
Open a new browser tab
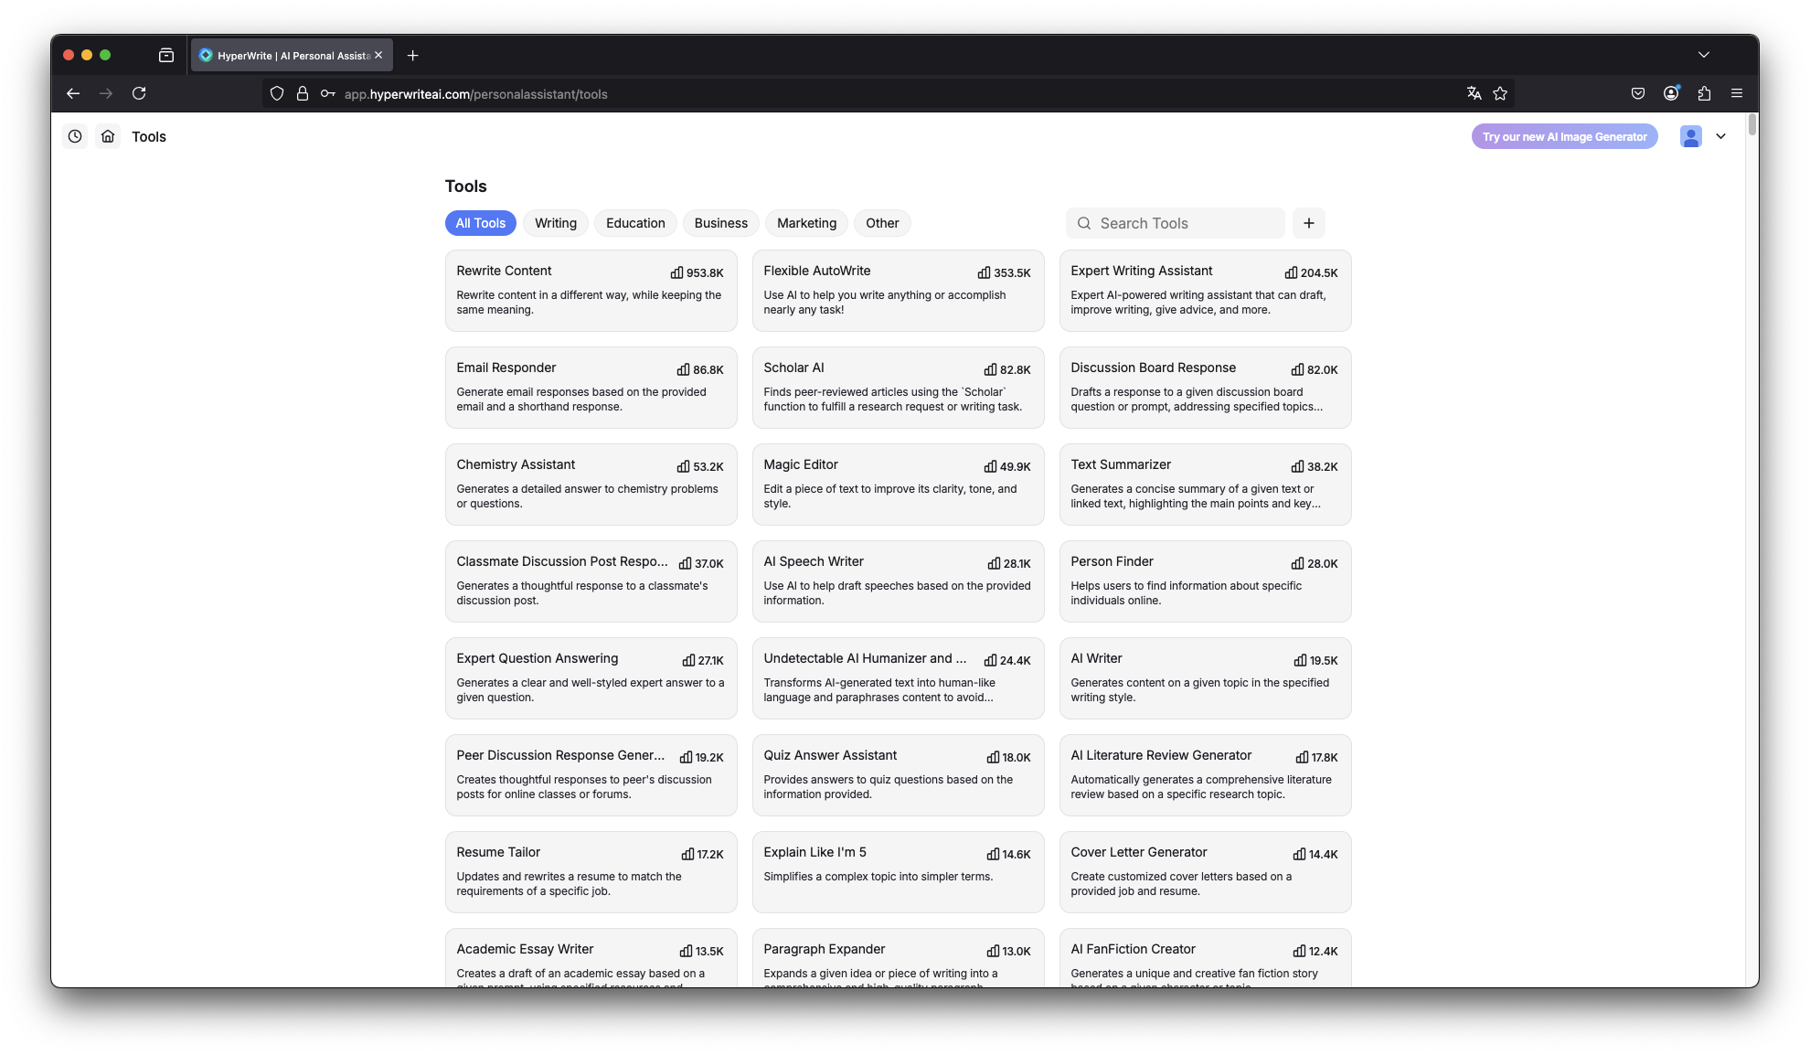pos(413,56)
